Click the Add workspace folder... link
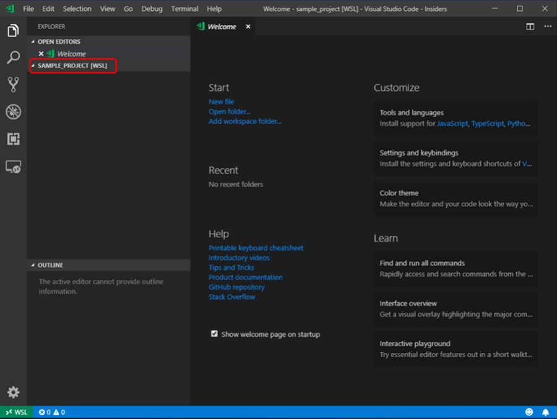The width and height of the screenshot is (557, 419). pos(245,121)
